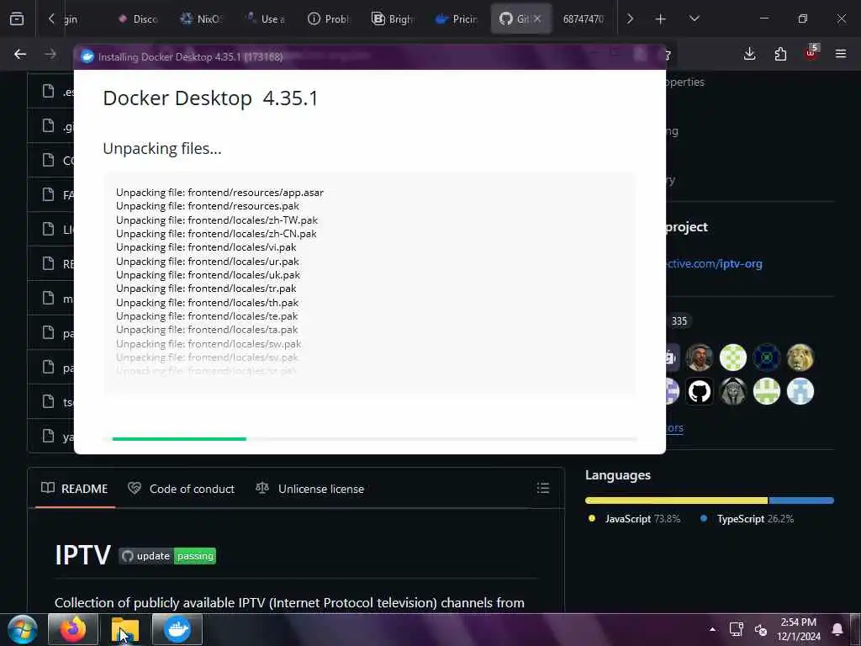The height and width of the screenshot is (646, 861).
Task: Open Firefox from the taskbar
Action: point(73,629)
